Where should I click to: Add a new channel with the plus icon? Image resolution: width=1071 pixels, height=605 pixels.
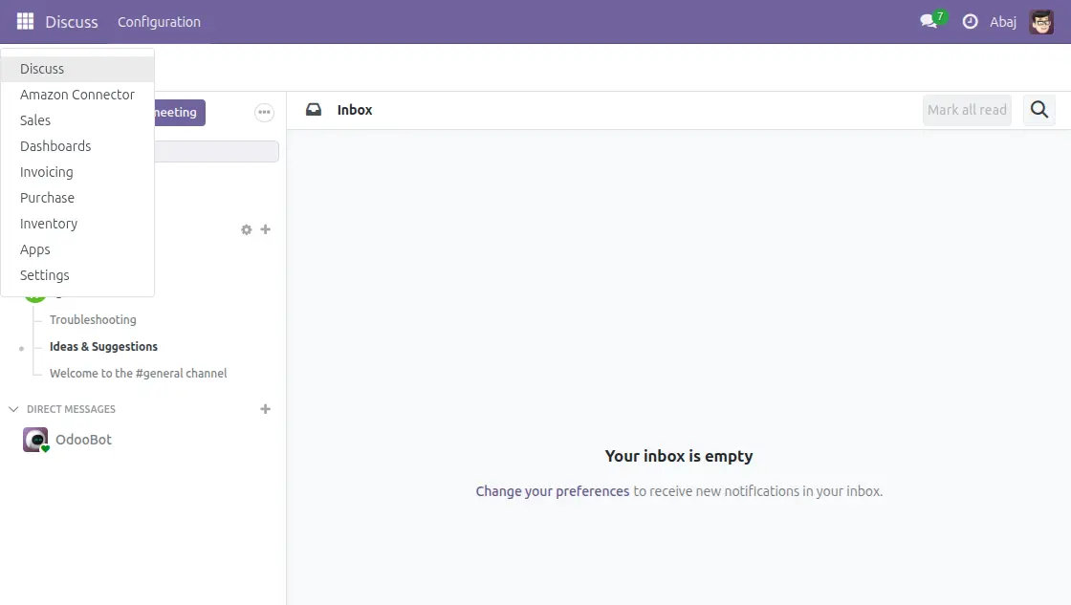coord(266,229)
